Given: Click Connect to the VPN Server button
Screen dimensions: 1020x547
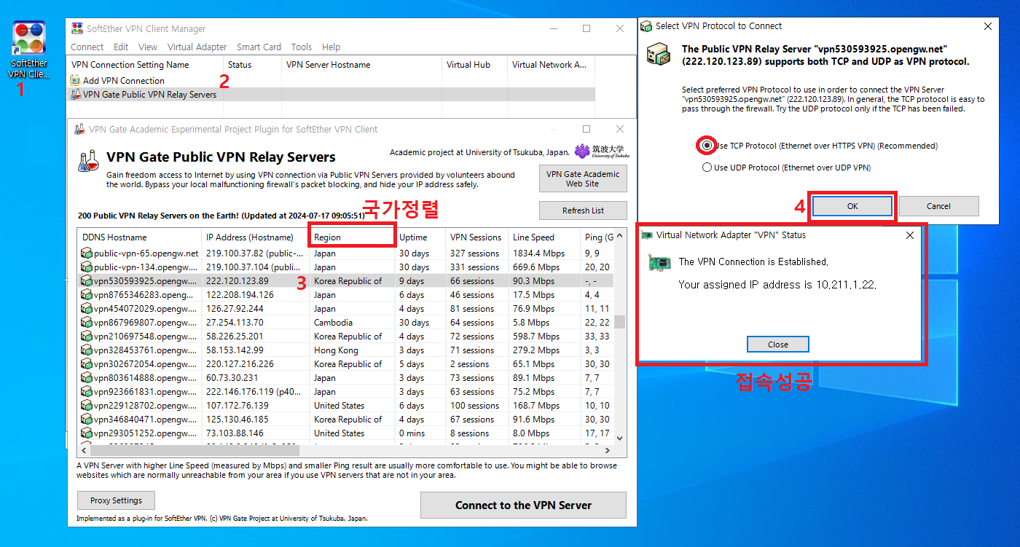Looking at the screenshot, I should 523,505.
